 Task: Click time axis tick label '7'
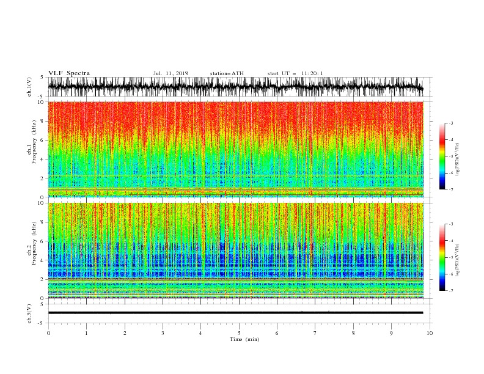point(315,333)
